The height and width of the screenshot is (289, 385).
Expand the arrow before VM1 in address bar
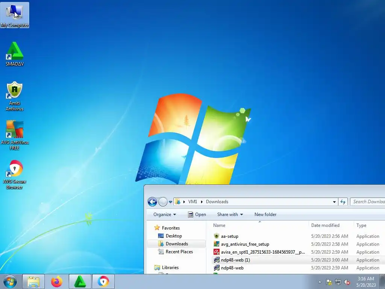click(184, 202)
